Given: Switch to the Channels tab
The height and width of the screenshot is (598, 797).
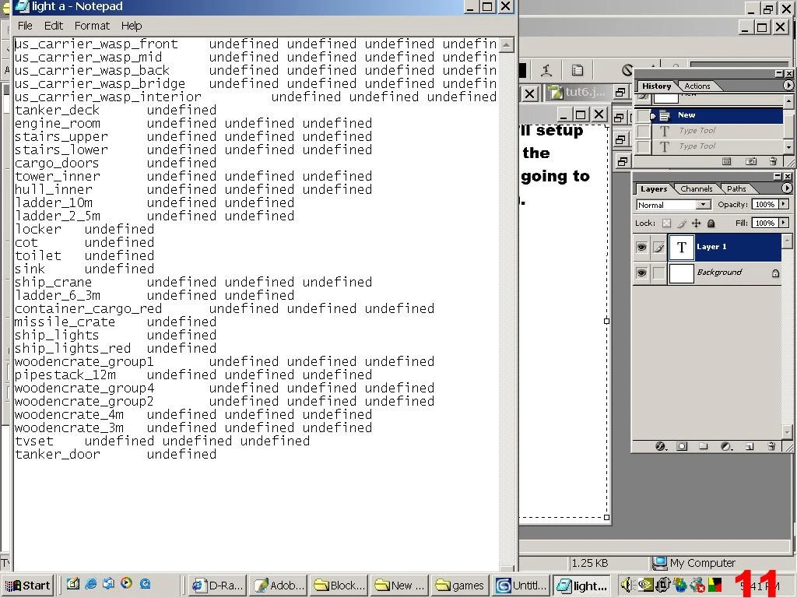Looking at the screenshot, I should click(x=696, y=188).
